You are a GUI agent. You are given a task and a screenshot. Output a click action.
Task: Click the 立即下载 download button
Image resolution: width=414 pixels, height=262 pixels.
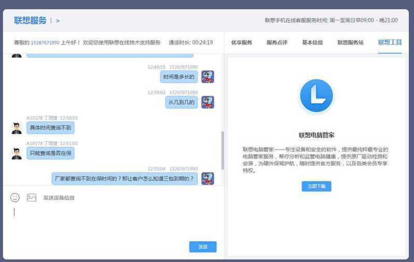316,186
